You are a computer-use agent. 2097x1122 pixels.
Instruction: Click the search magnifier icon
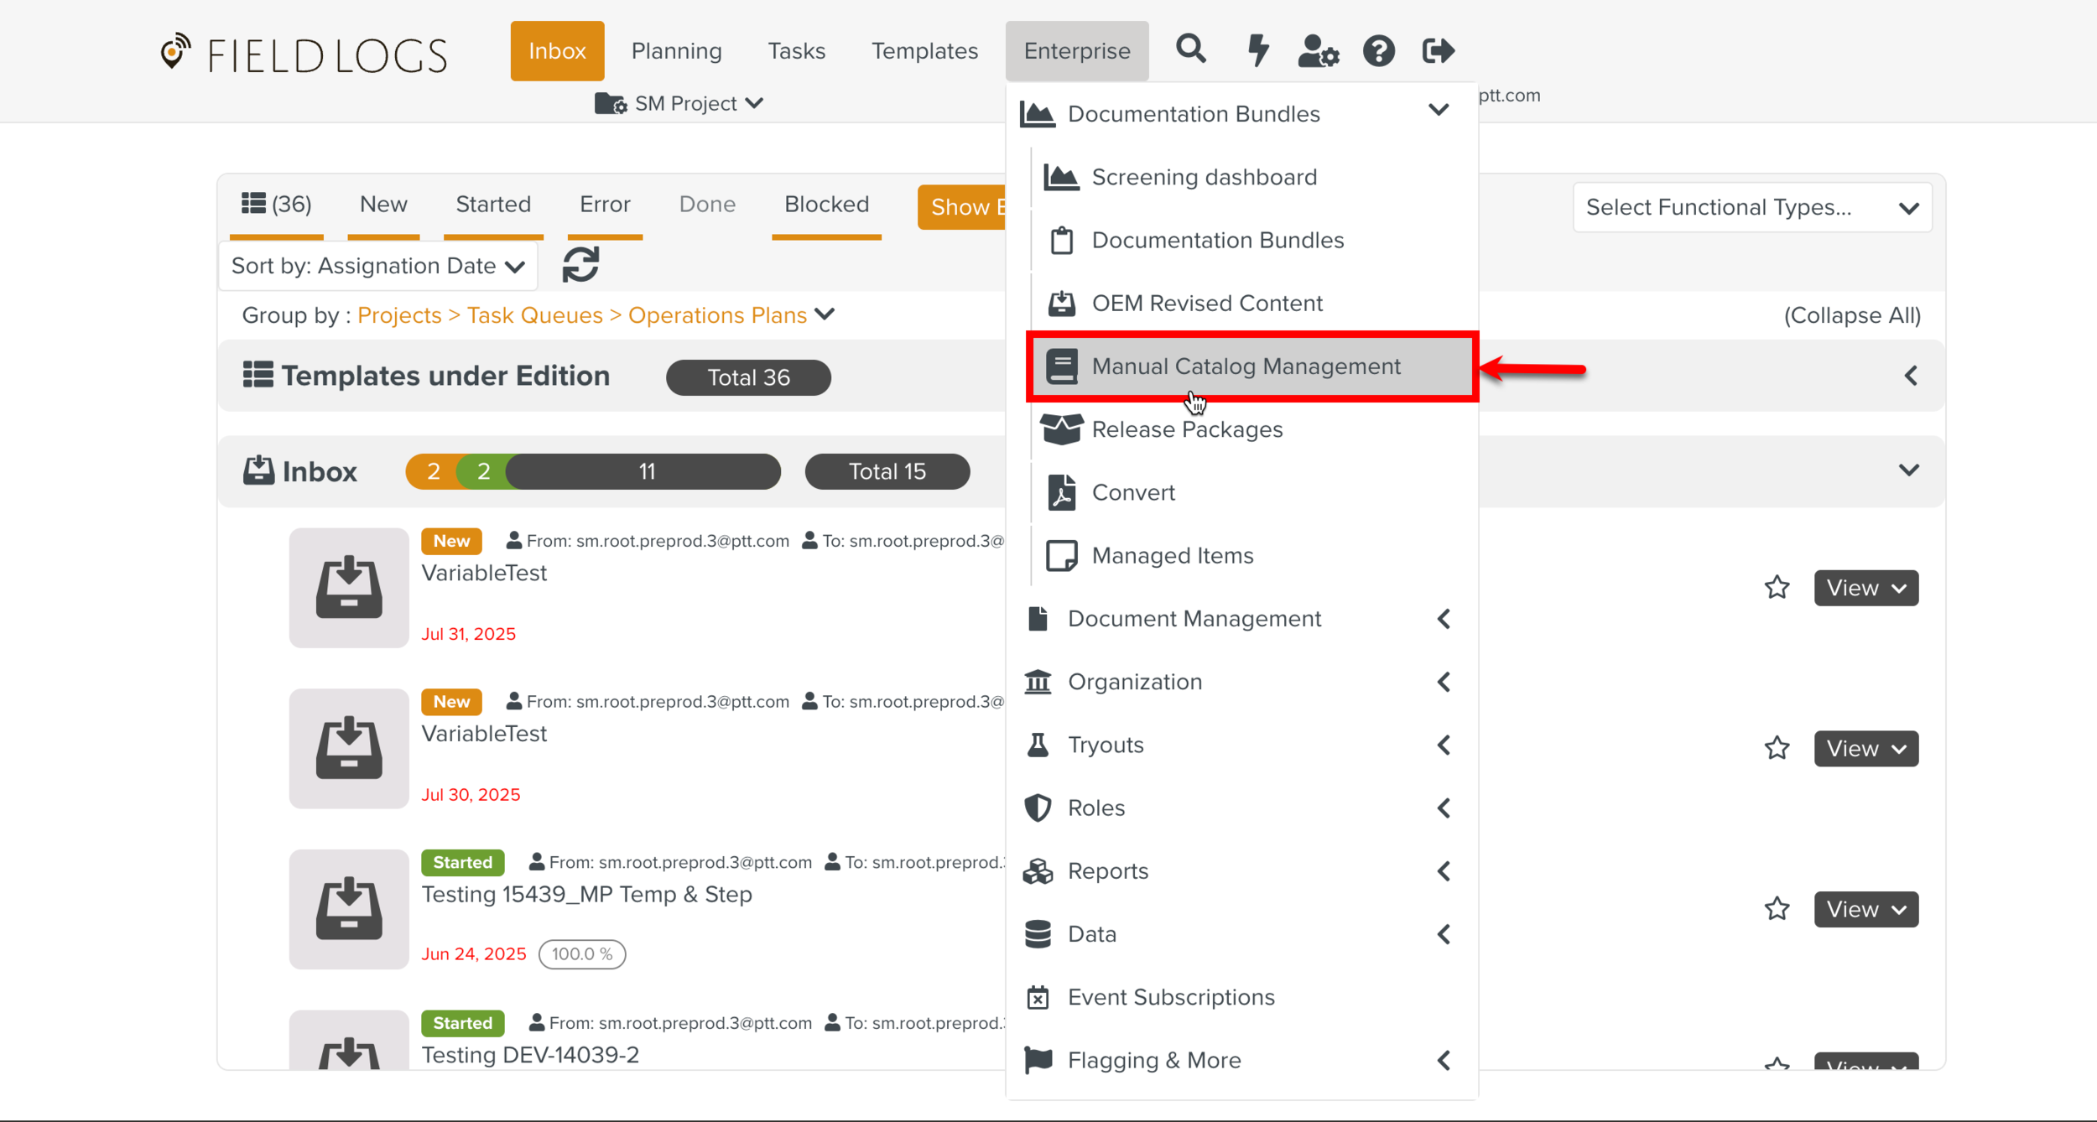1190,50
